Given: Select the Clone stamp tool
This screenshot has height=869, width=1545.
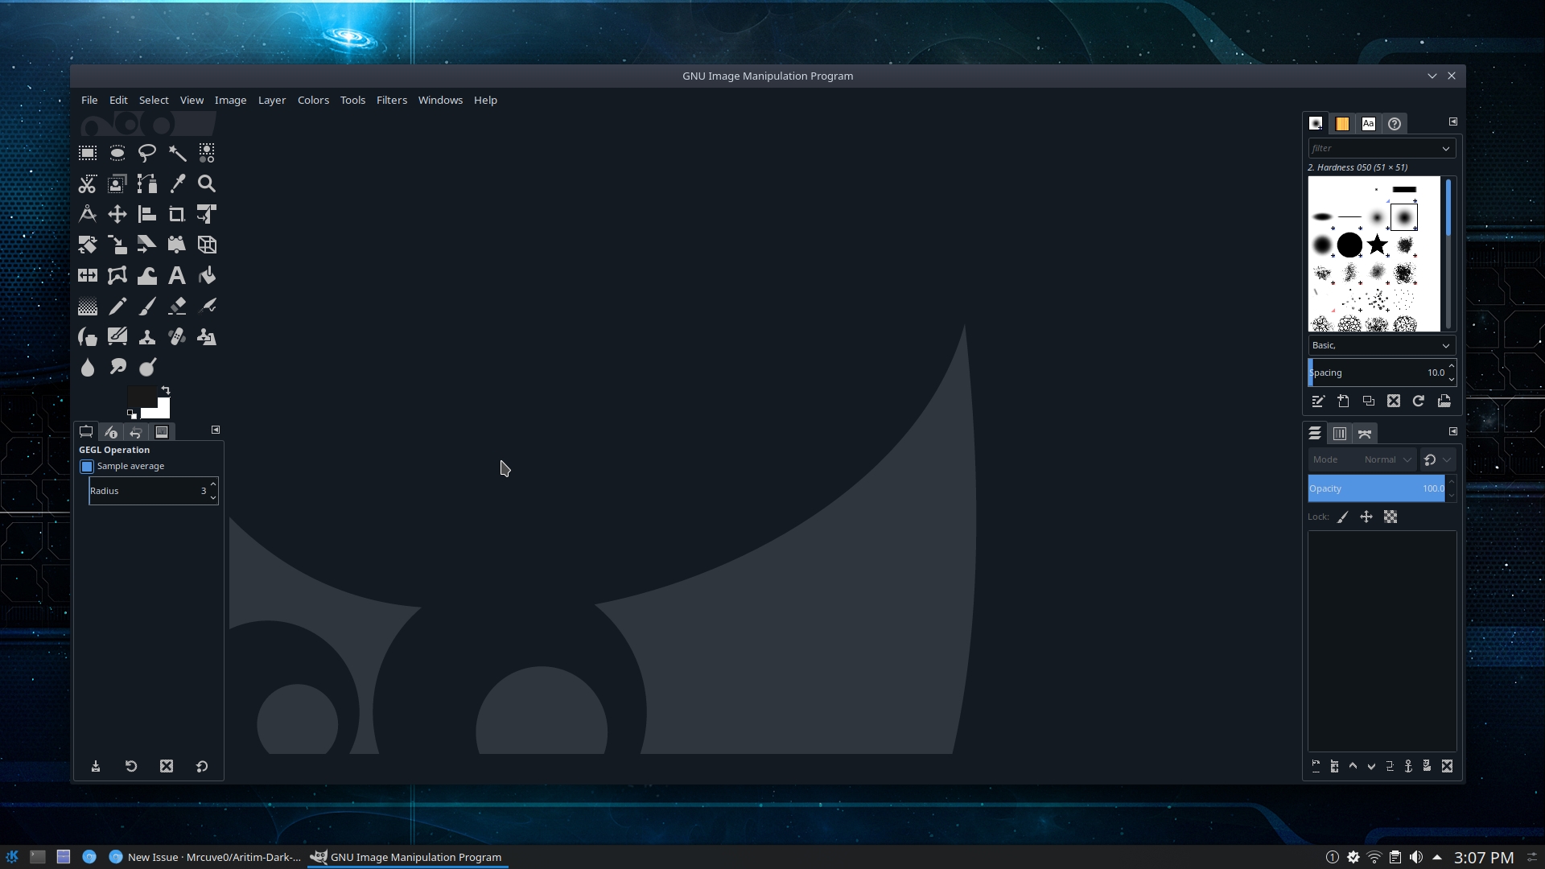Looking at the screenshot, I should coord(147,336).
